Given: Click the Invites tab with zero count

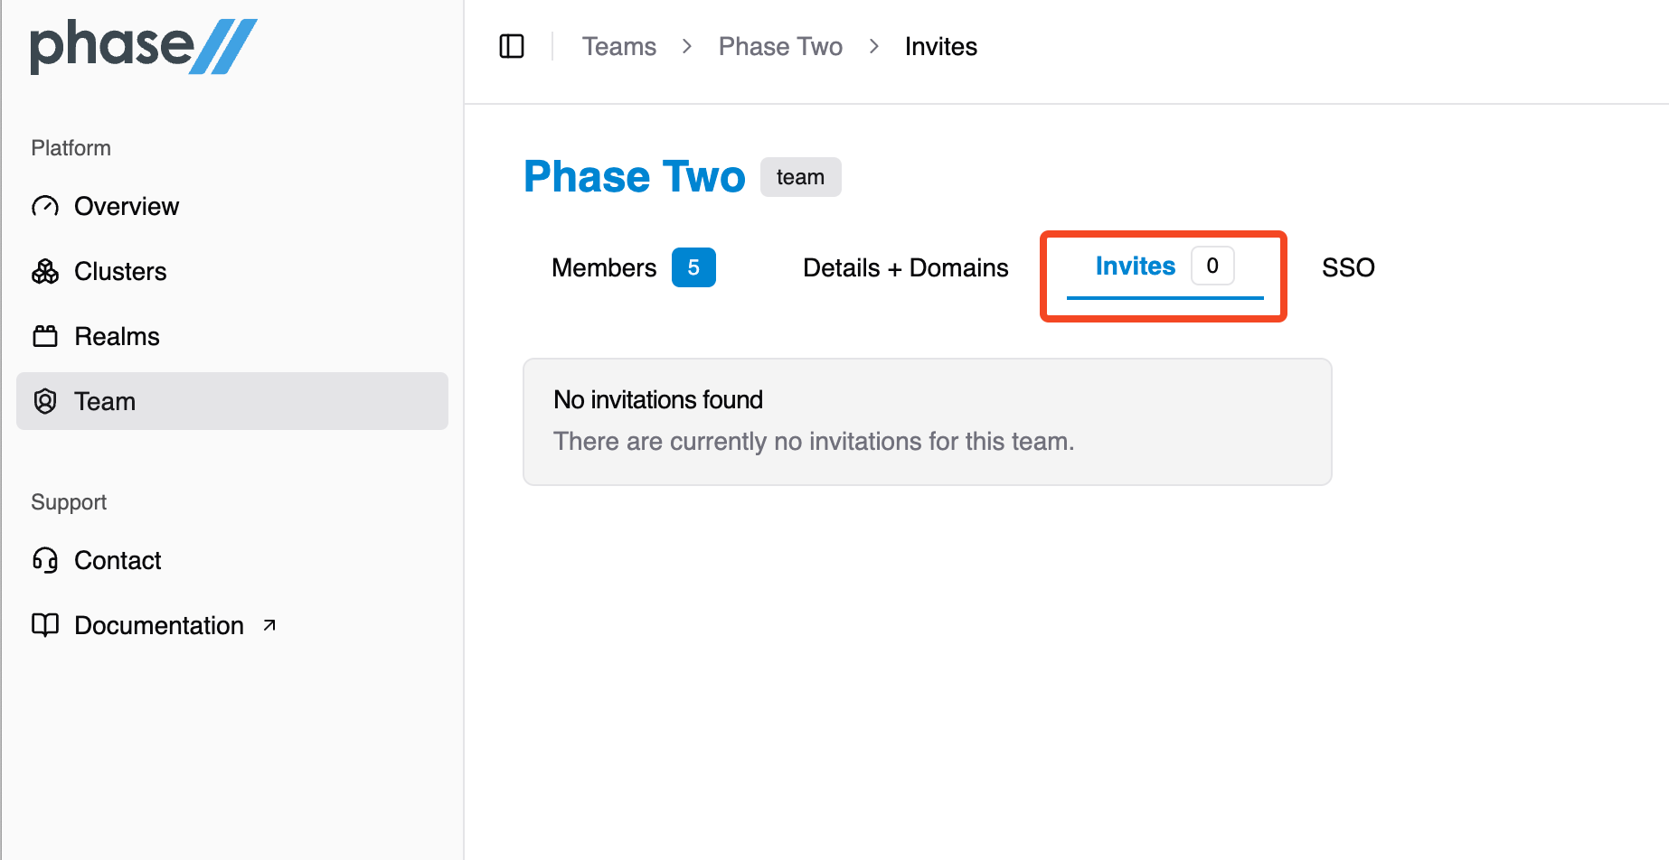Looking at the screenshot, I should tap(1135, 266).
